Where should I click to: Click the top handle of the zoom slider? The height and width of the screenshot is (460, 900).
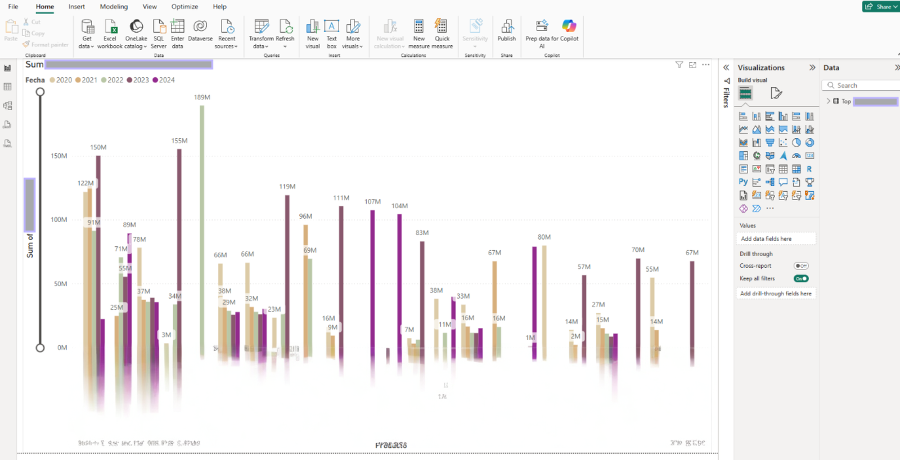pyautogui.click(x=40, y=92)
